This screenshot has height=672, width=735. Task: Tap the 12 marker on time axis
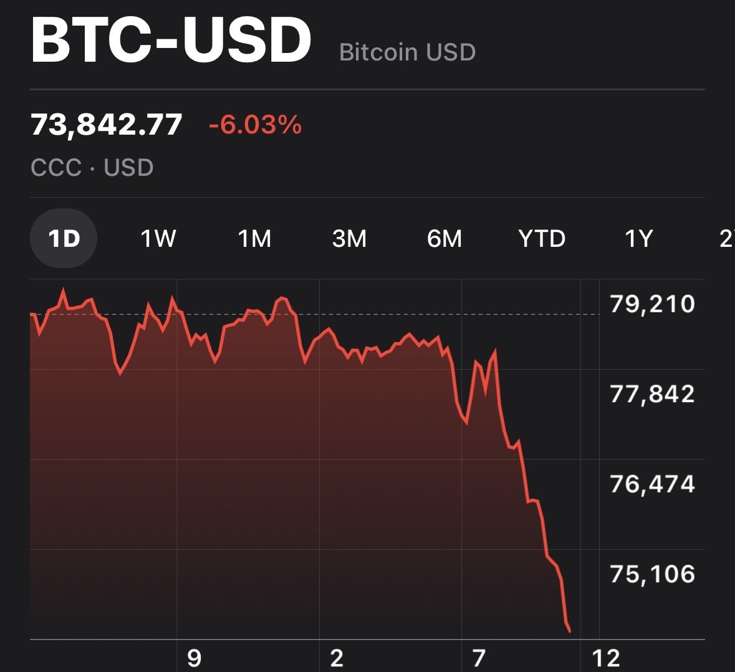click(x=606, y=658)
